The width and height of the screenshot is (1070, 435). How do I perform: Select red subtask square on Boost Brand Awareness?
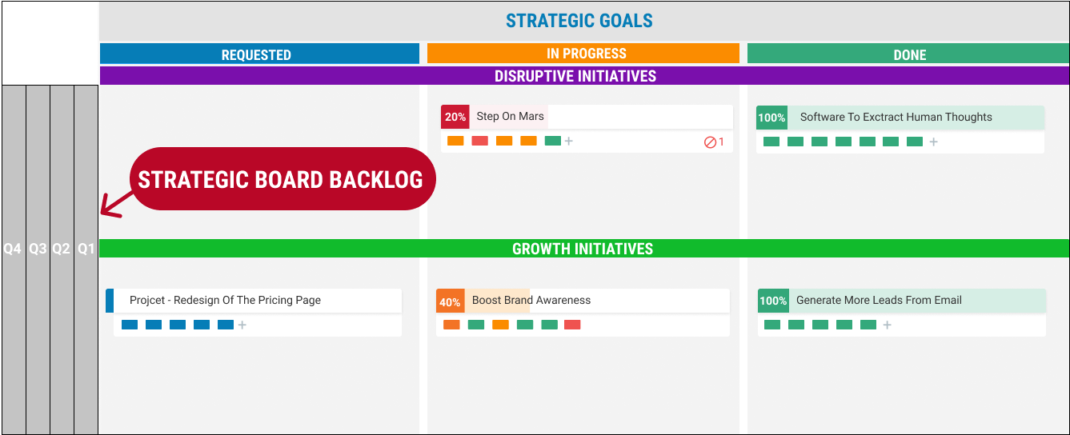[572, 325]
